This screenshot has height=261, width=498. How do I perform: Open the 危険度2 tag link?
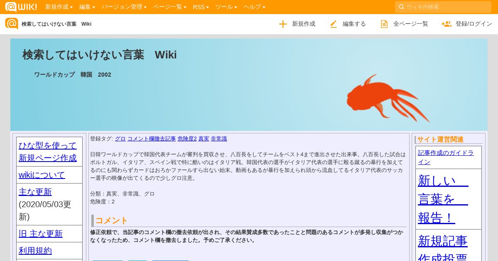[x=187, y=139]
